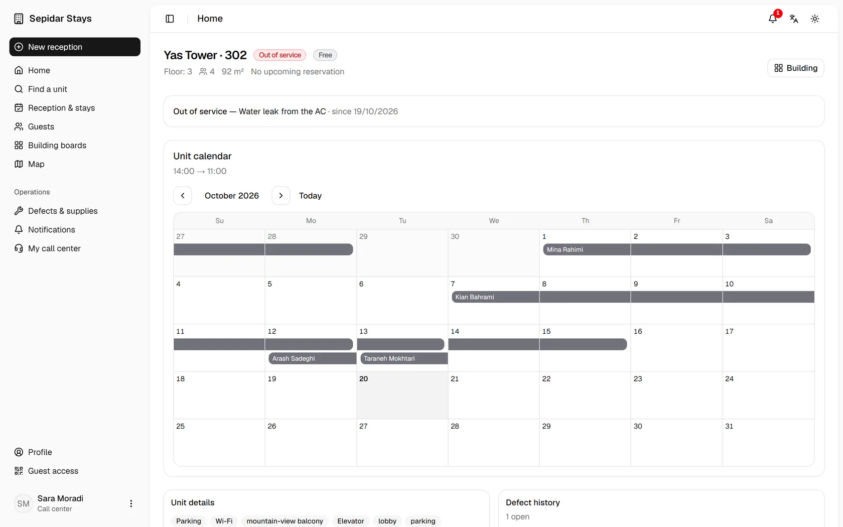Screen dimensions: 843x527
Task: Click the Building button
Action: [796, 68]
